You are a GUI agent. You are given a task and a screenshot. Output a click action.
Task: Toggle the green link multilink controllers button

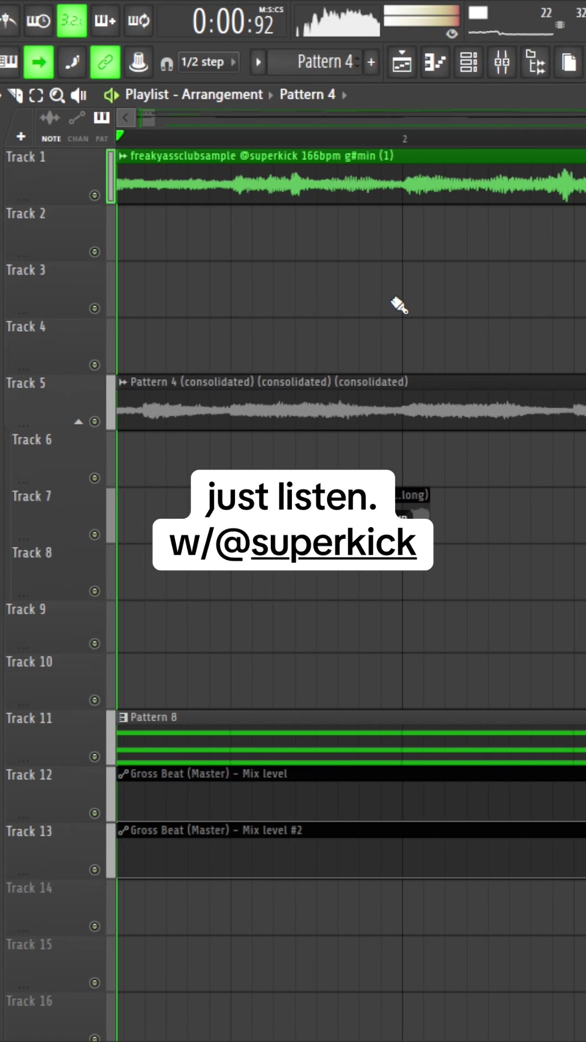tap(105, 62)
